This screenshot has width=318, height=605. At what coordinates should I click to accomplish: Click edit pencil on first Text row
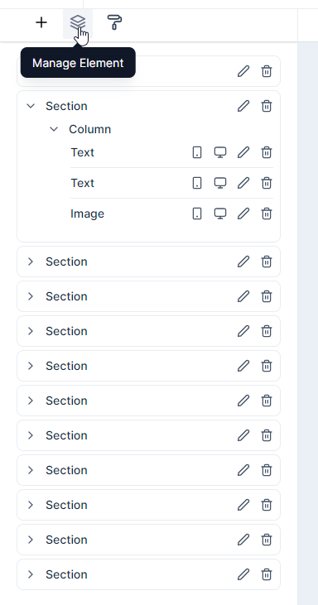[x=243, y=152]
